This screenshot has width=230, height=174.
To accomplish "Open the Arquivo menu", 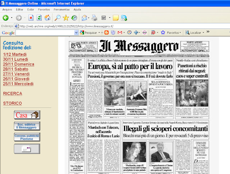I will (7, 10).
